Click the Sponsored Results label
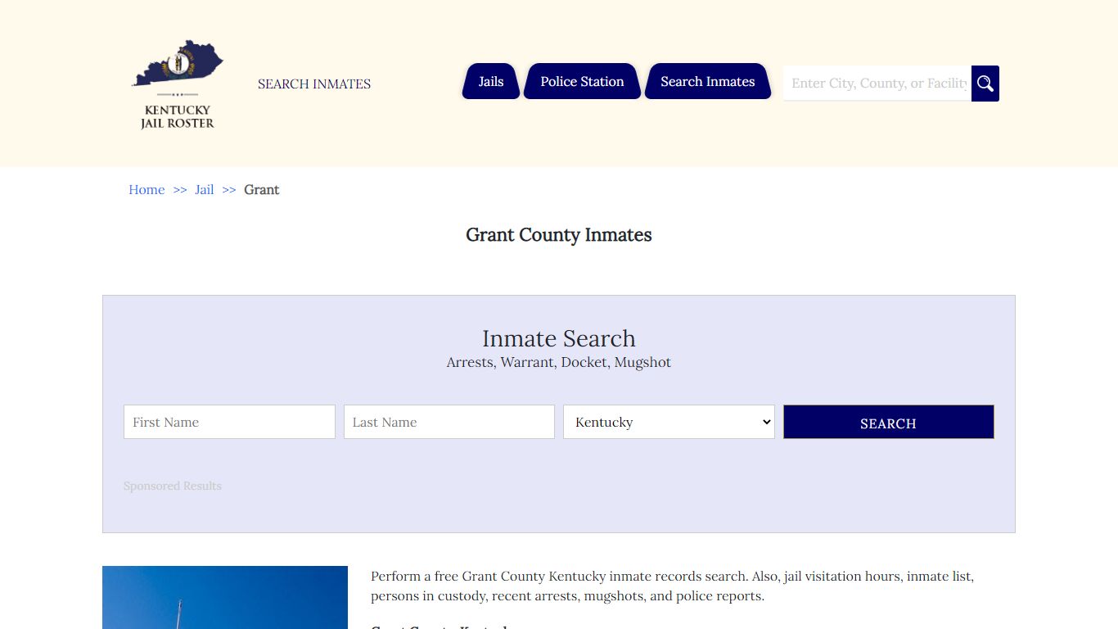The width and height of the screenshot is (1118, 629). [173, 486]
